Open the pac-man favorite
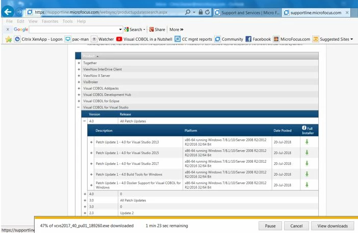 [76, 39]
